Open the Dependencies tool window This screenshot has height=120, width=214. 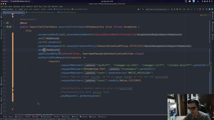coord(46,117)
